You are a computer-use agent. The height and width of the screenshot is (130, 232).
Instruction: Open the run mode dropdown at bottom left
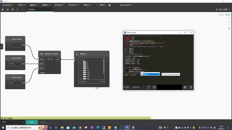(13, 122)
